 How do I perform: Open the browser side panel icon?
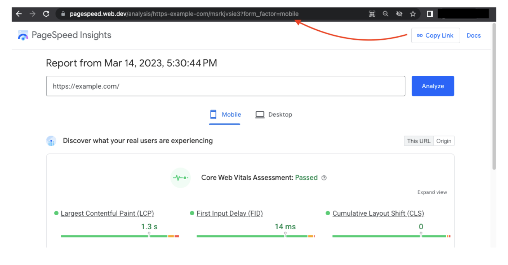click(x=430, y=14)
